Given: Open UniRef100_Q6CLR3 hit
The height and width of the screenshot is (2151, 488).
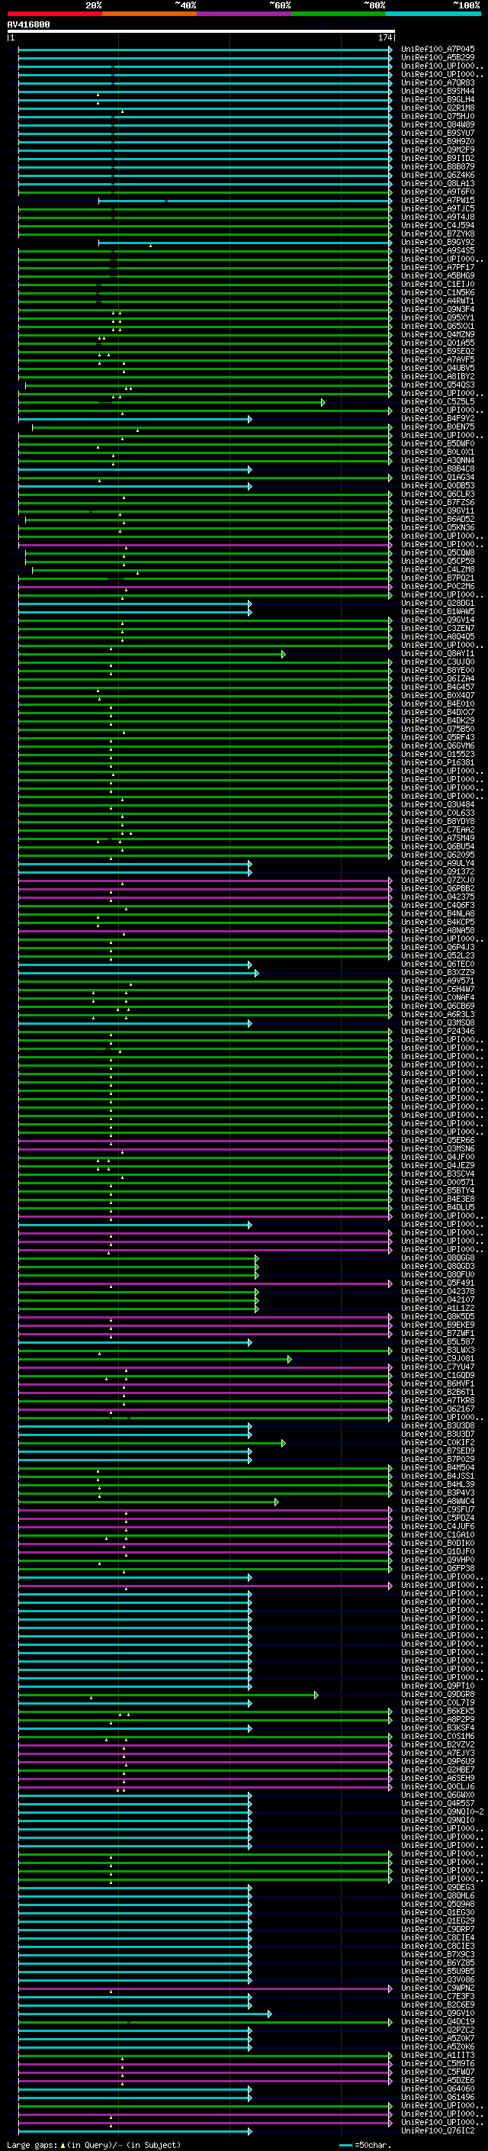Looking at the screenshot, I should [x=438, y=494].
